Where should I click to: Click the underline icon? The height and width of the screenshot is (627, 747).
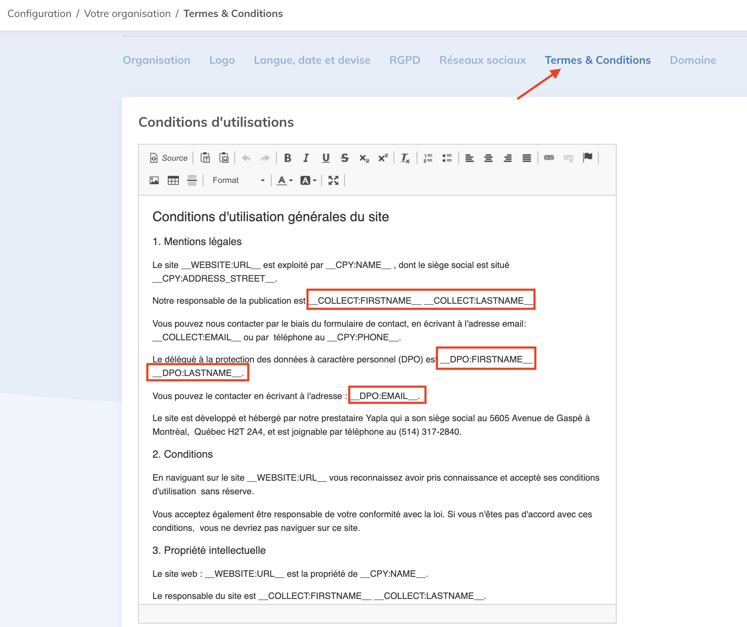click(326, 158)
